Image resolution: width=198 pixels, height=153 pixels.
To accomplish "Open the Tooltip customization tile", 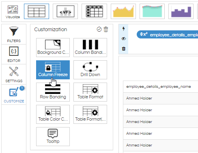I will (53, 136).
